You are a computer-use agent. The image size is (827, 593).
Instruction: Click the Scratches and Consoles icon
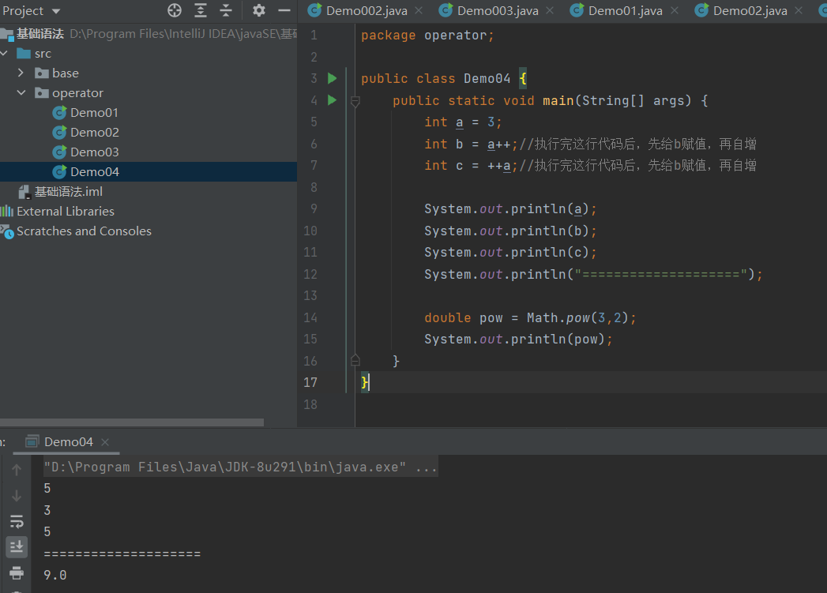tap(7, 231)
